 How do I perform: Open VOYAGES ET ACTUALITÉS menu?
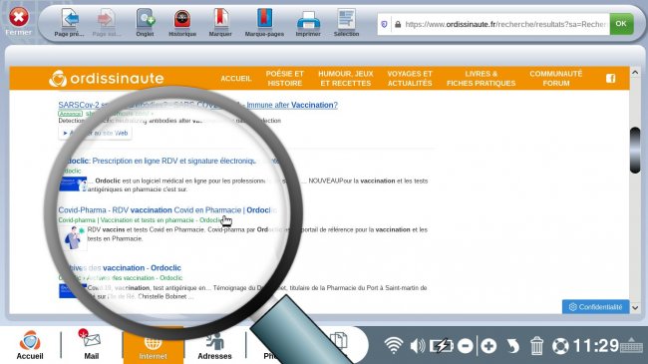coord(410,78)
